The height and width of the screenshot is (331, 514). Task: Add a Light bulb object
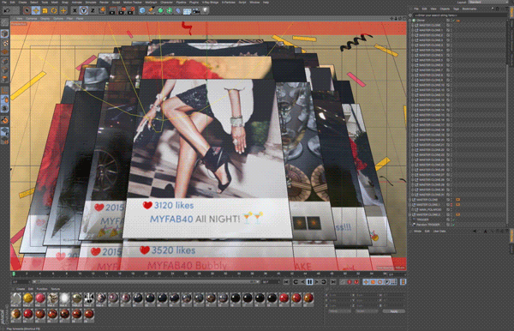(206, 10)
